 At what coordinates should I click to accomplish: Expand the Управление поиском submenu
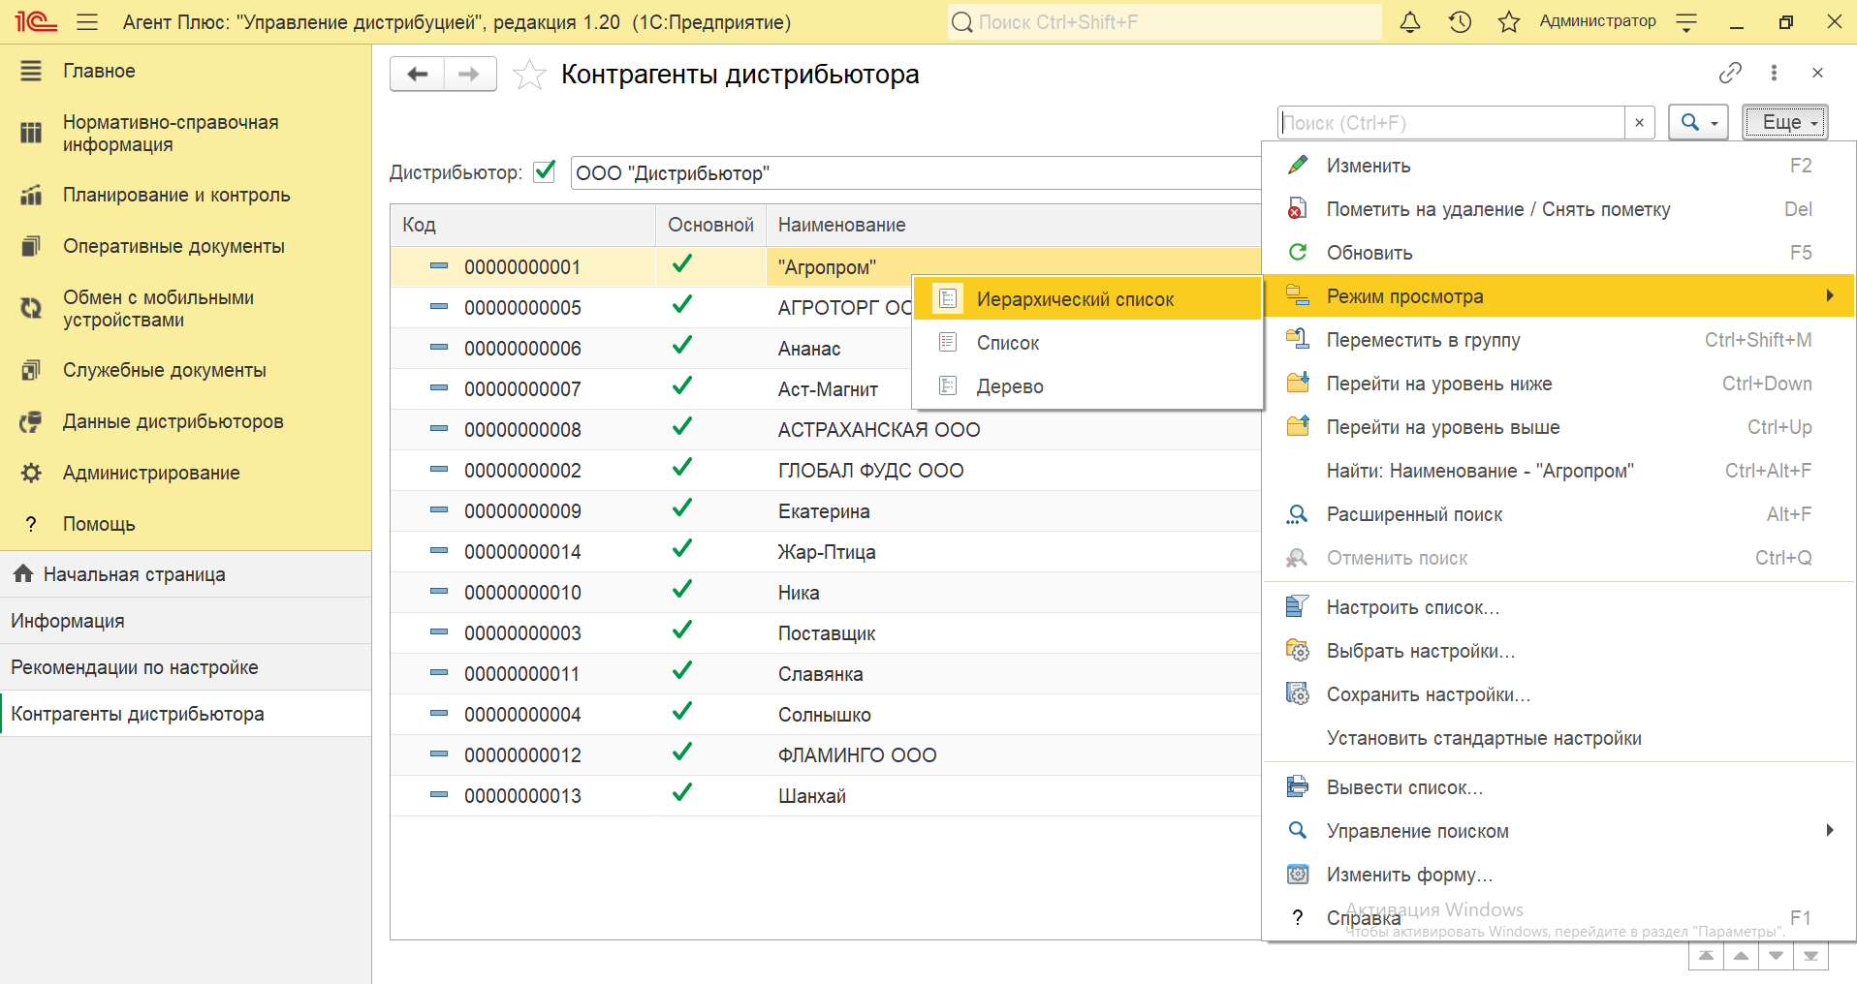pos(1558,831)
